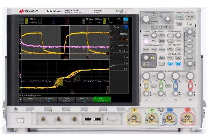Toggle the green channel 2 key
The height and width of the screenshot is (140, 211).
[x=161, y=86]
